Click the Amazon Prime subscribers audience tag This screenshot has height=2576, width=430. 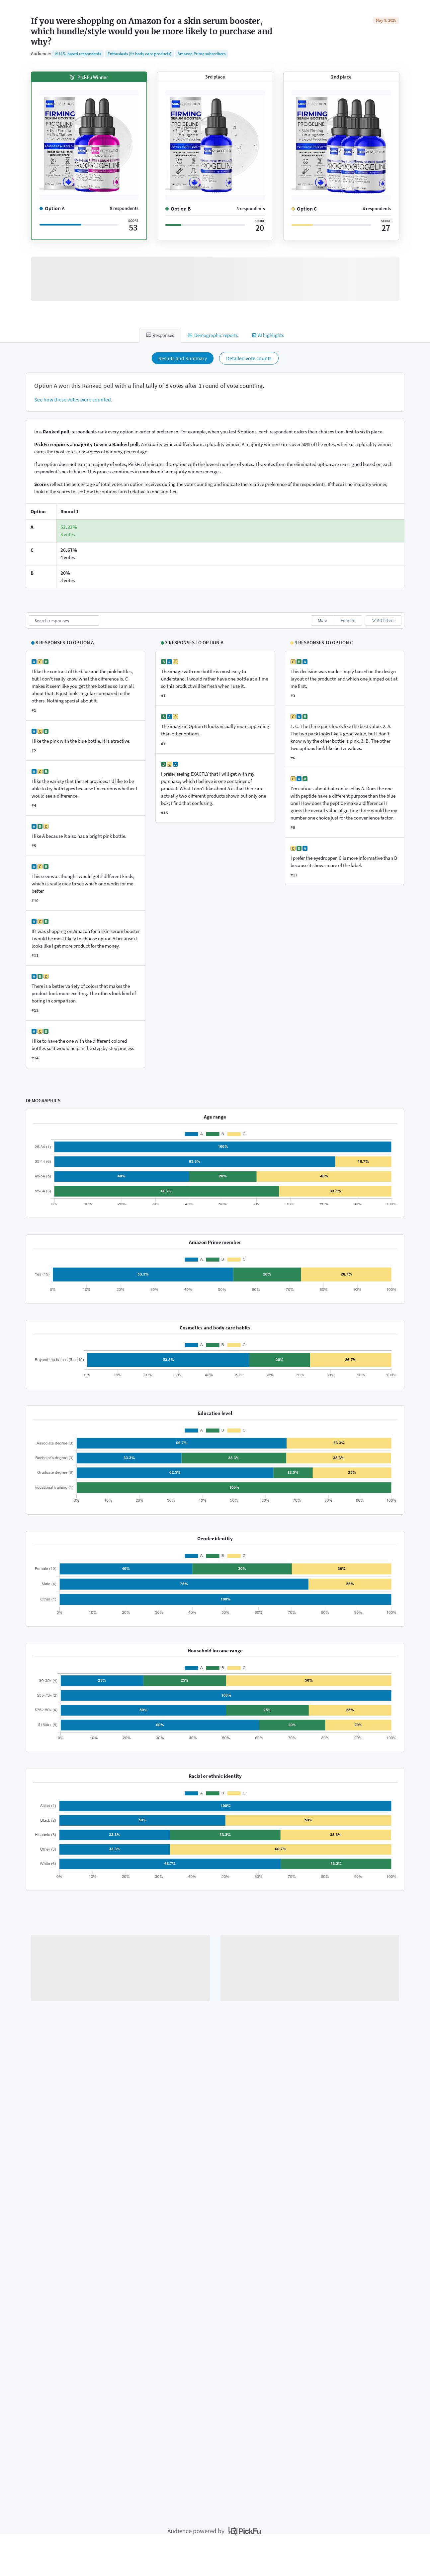pos(202,54)
